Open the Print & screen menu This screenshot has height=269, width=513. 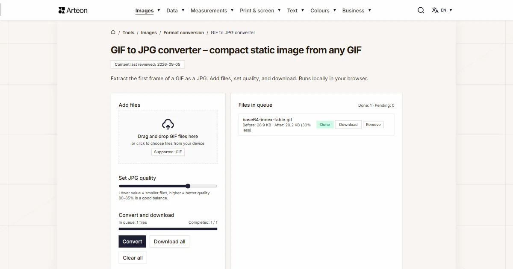pyautogui.click(x=257, y=11)
